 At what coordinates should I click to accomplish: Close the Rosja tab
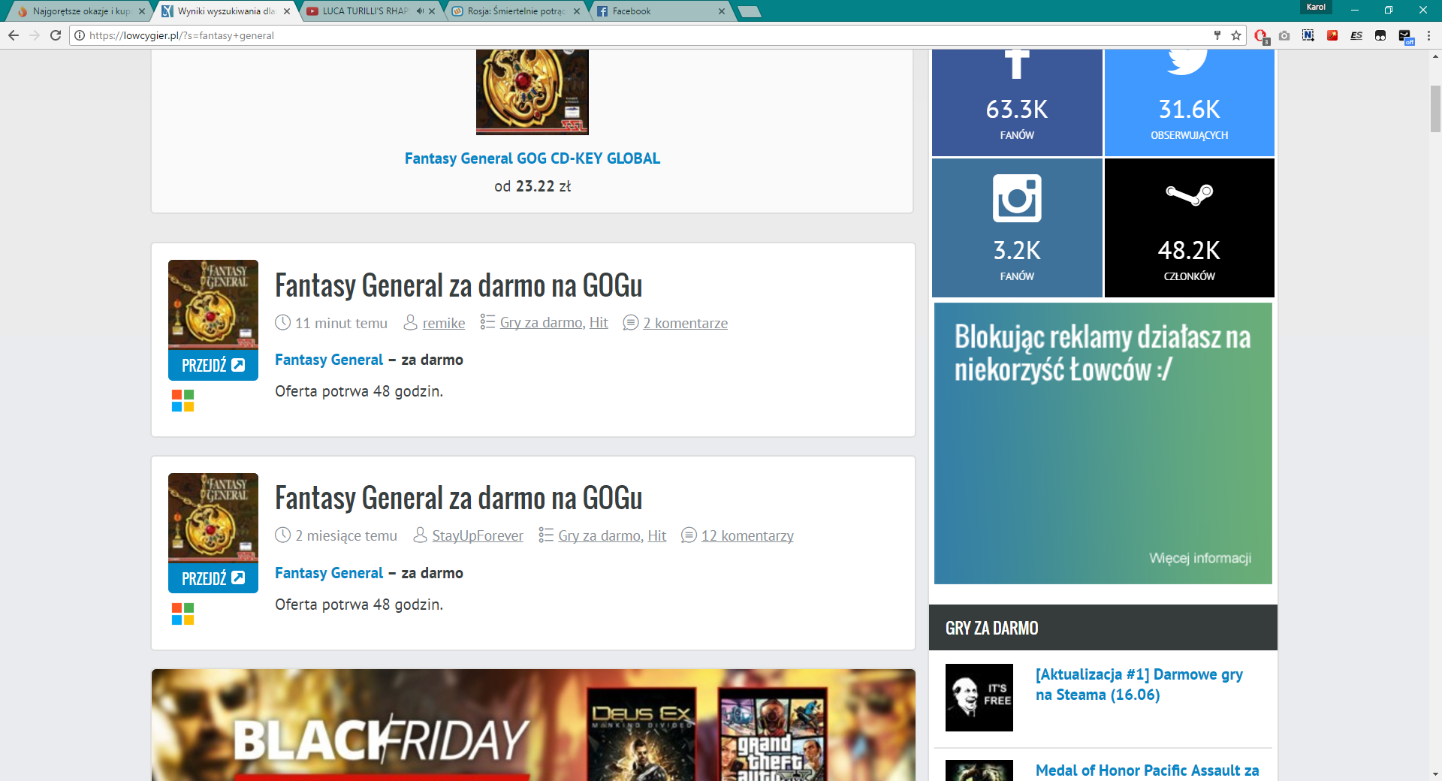pos(577,11)
